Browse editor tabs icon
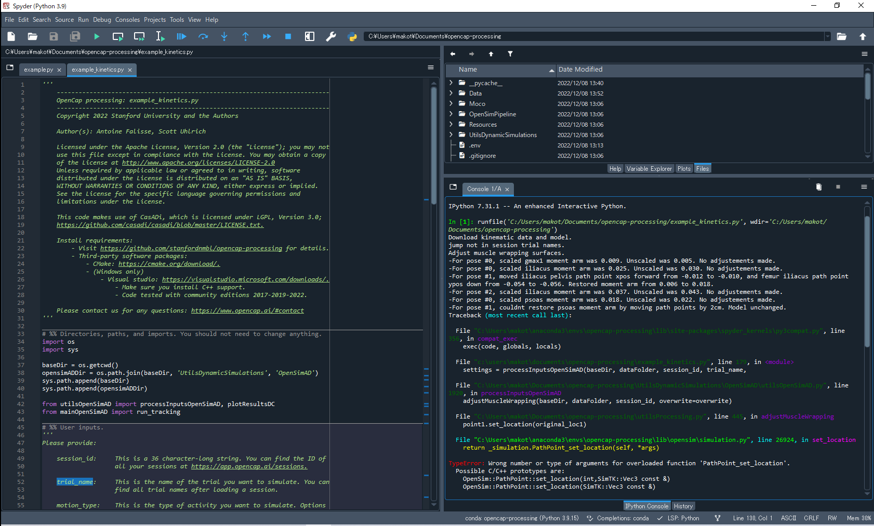Viewport: 874px width, 526px height. (10, 68)
